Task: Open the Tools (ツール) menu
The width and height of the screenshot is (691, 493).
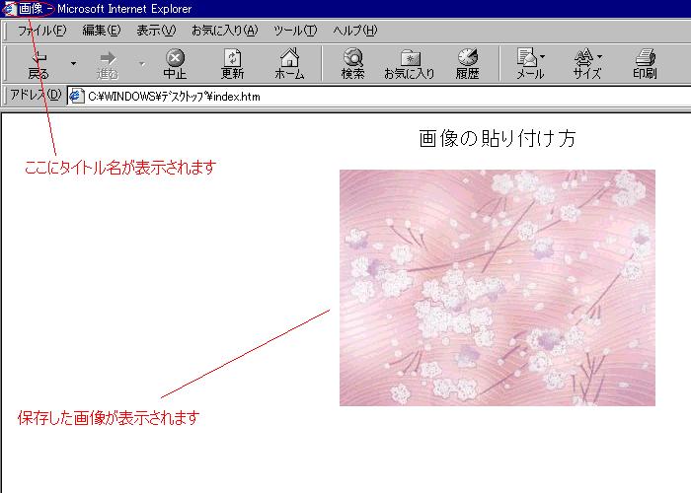Action: click(x=295, y=31)
